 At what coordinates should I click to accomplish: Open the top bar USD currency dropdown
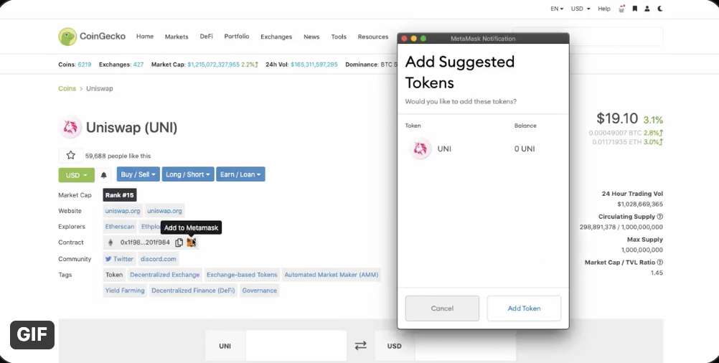pyautogui.click(x=580, y=9)
